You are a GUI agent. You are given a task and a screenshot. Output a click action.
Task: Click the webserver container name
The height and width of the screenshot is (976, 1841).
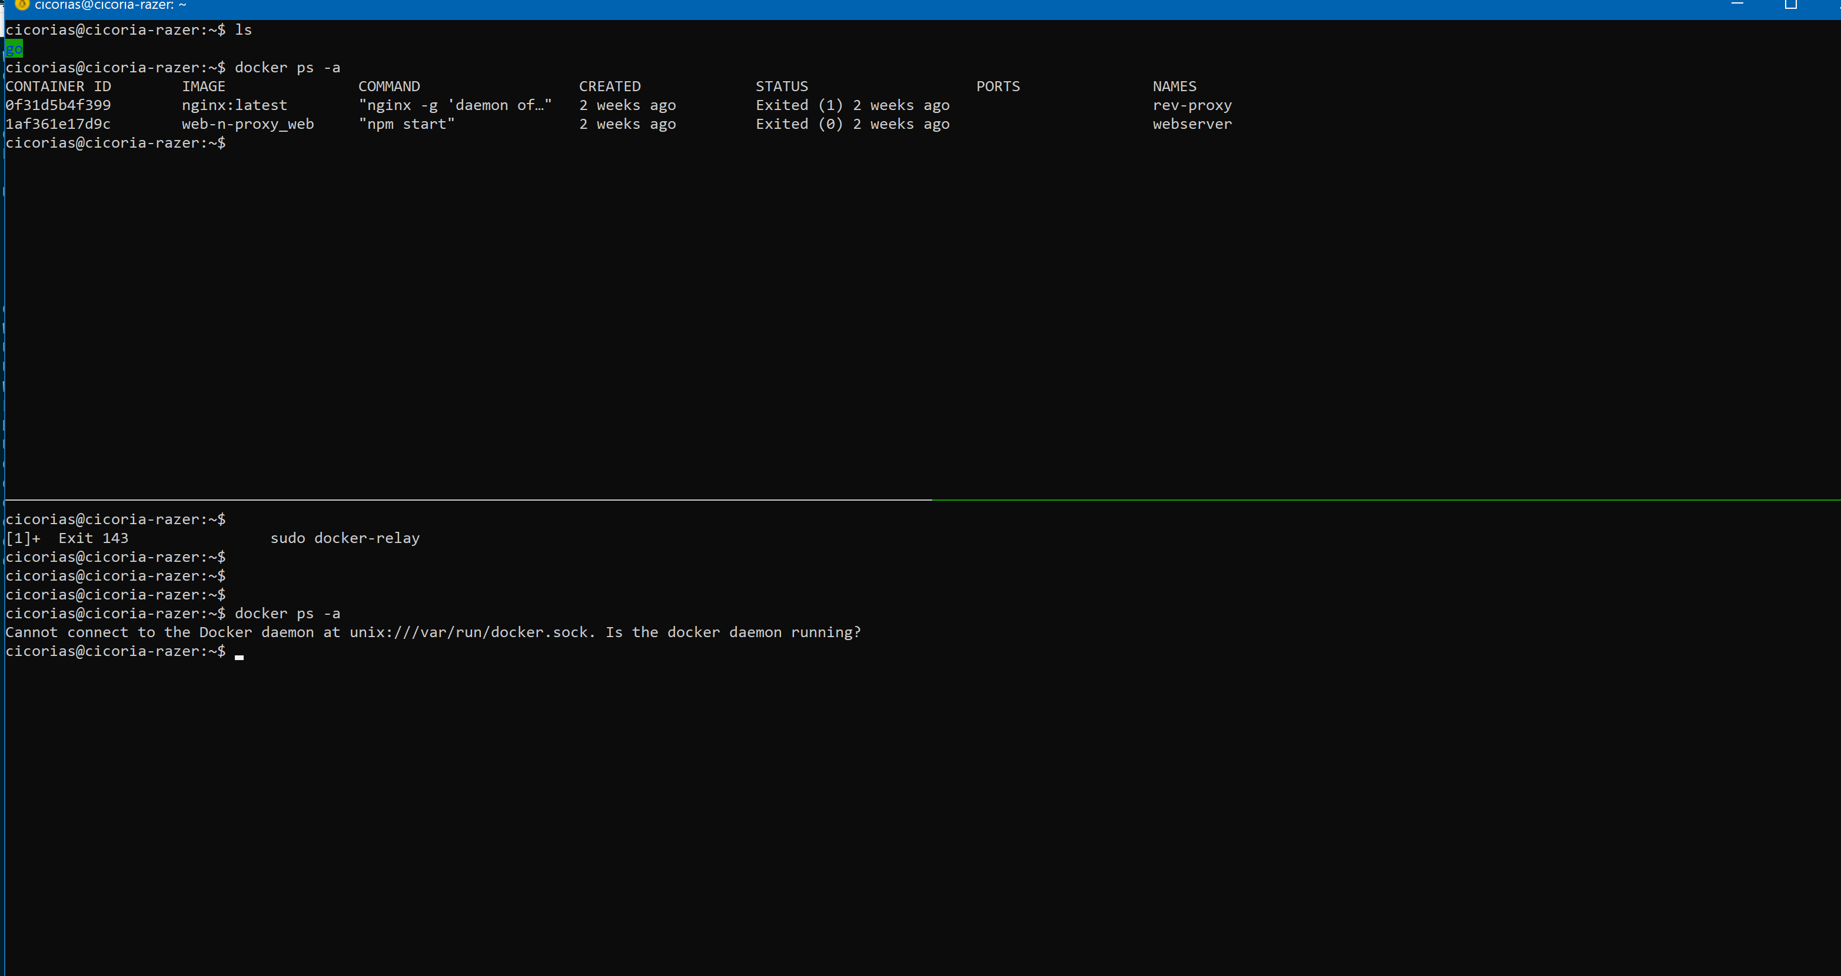[1192, 124]
